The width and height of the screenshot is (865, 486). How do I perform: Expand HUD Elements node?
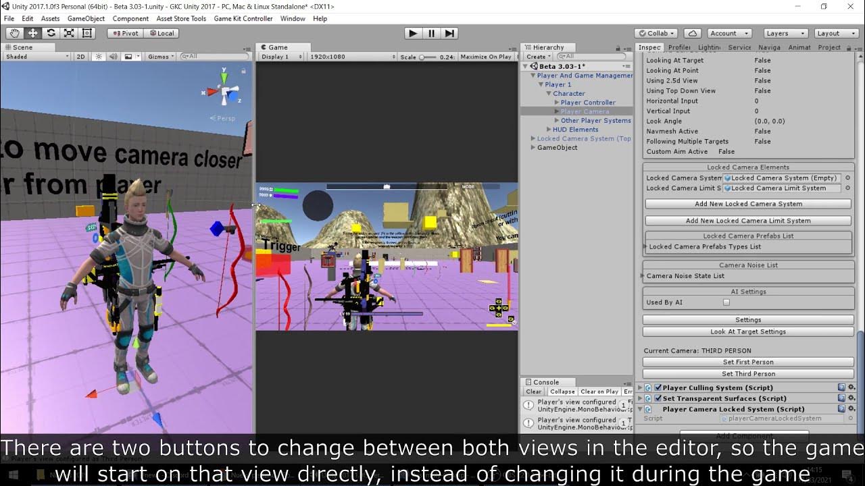click(x=549, y=130)
